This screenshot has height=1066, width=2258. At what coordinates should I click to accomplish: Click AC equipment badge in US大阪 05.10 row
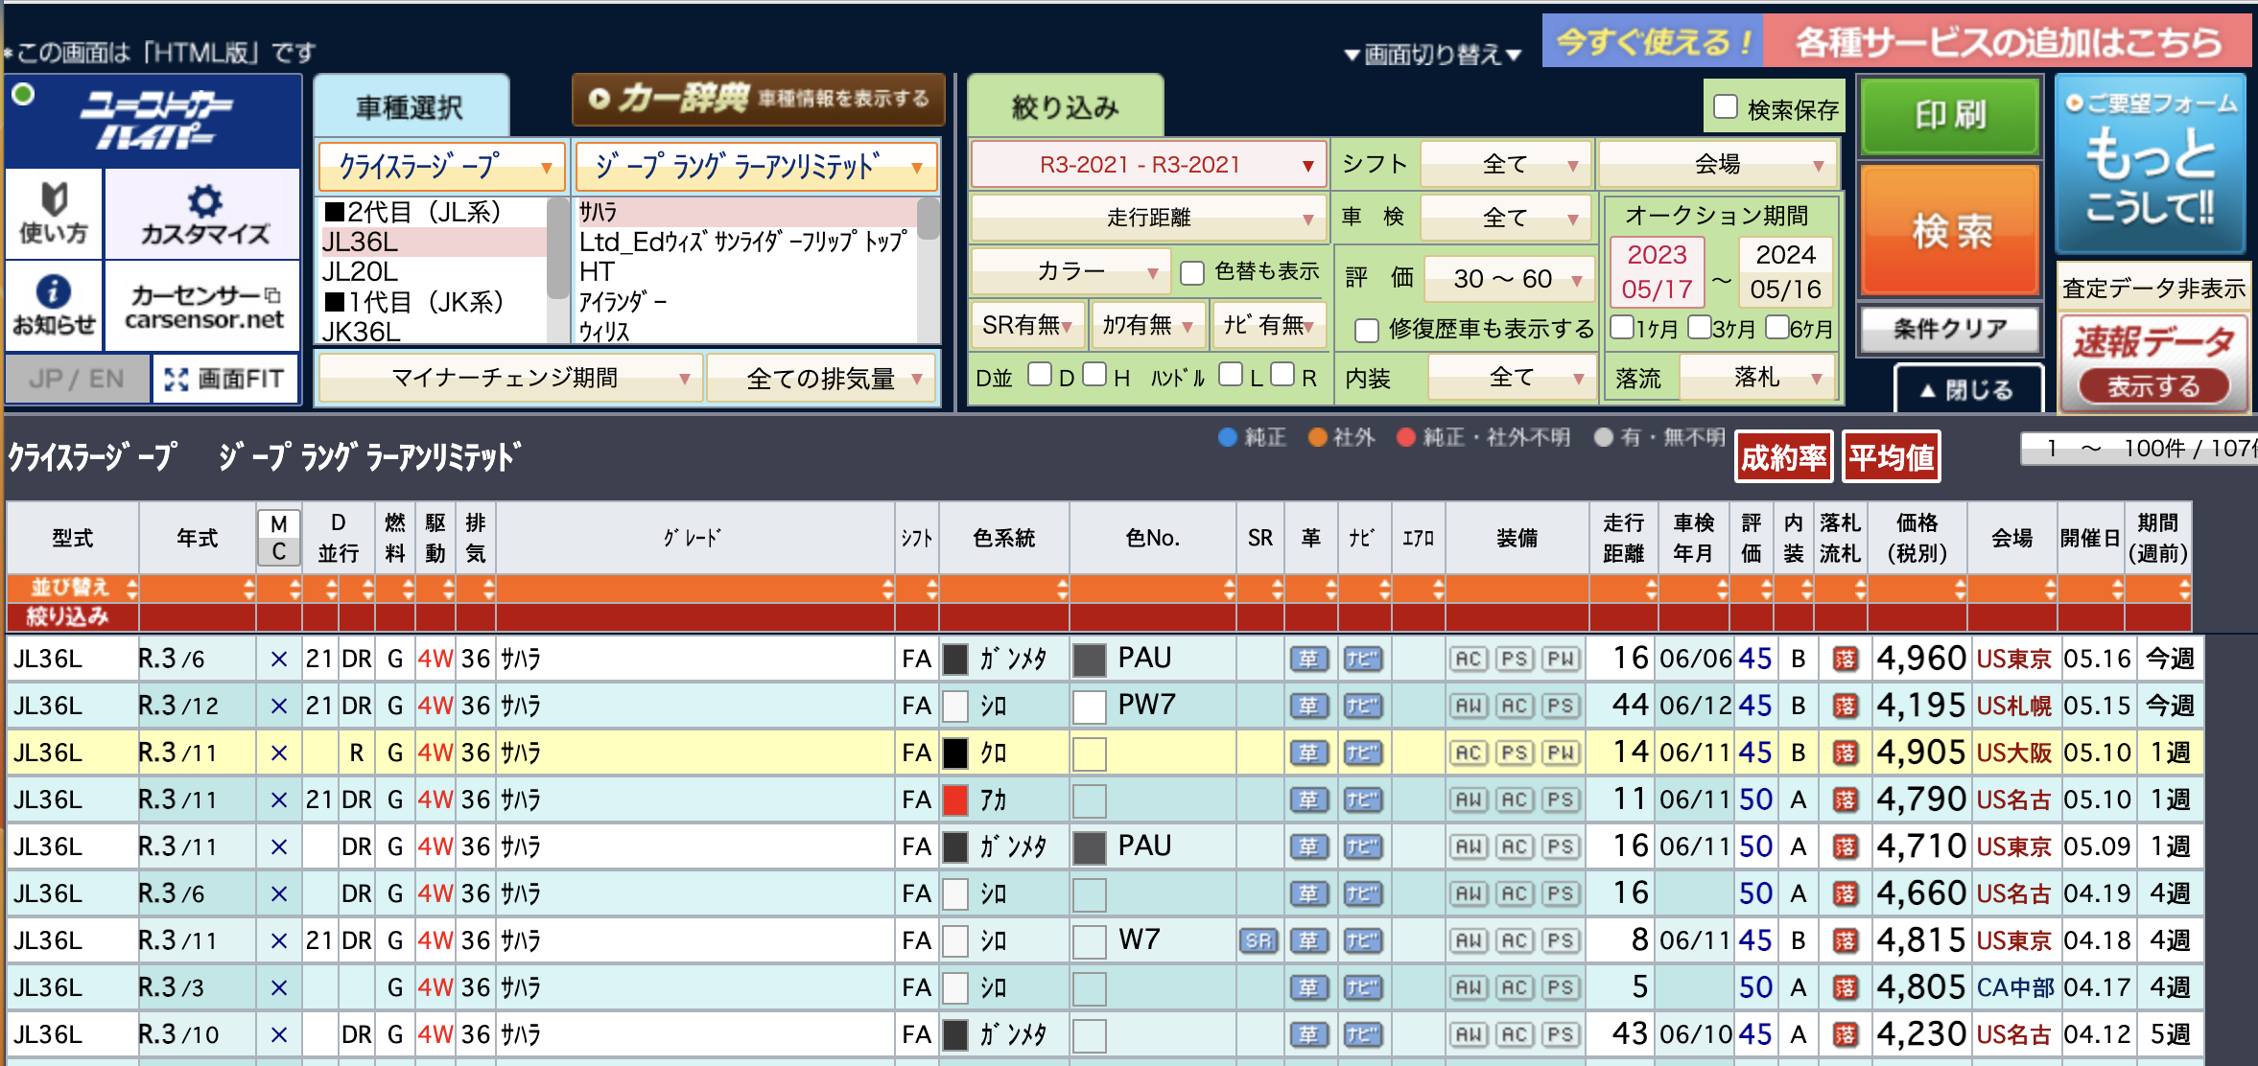pyautogui.click(x=1469, y=753)
